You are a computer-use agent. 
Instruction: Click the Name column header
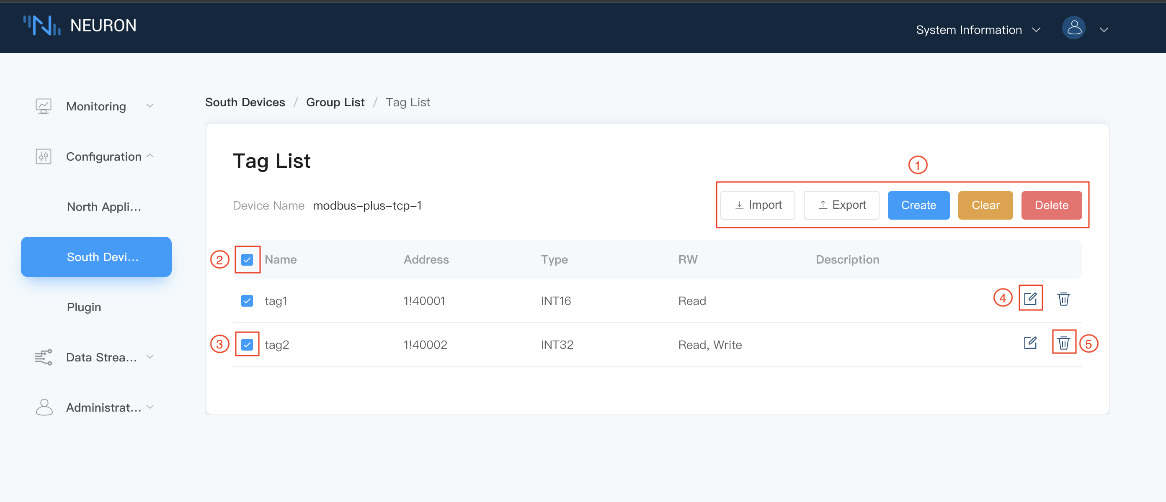pos(281,260)
